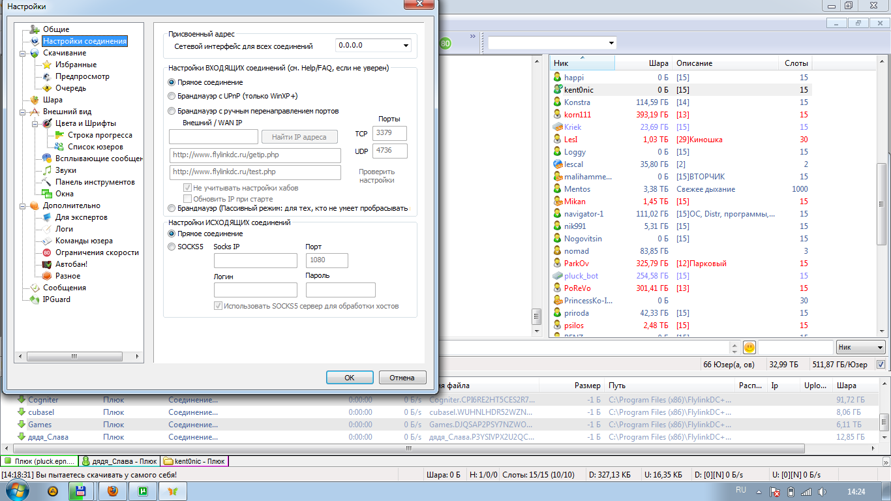Collapse the Дополнительно tree branch
Screen dimensions: 891x501
click(x=22, y=205)
